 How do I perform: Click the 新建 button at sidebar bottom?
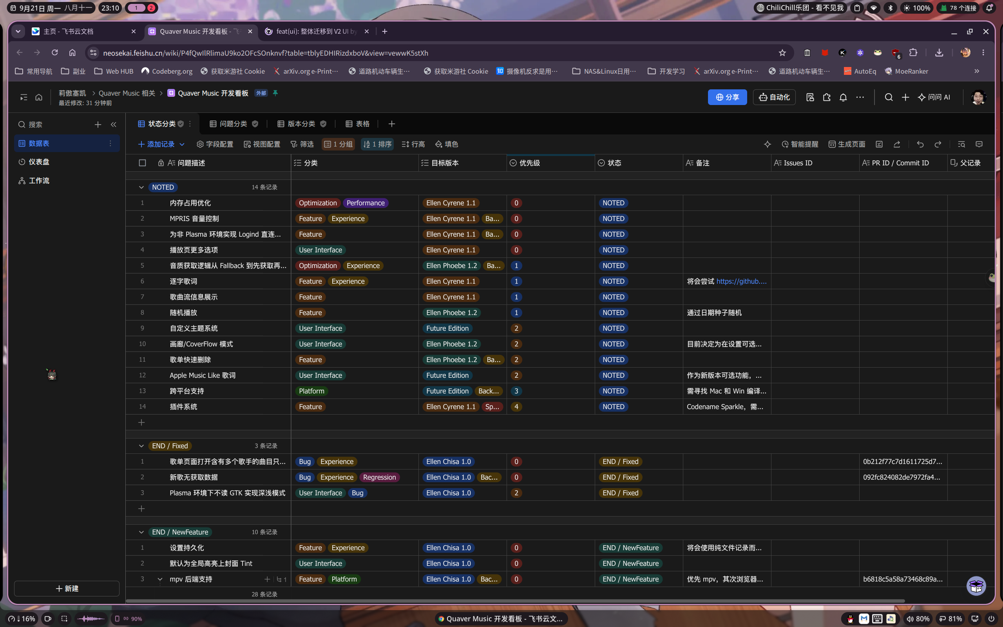pos(67,589)
